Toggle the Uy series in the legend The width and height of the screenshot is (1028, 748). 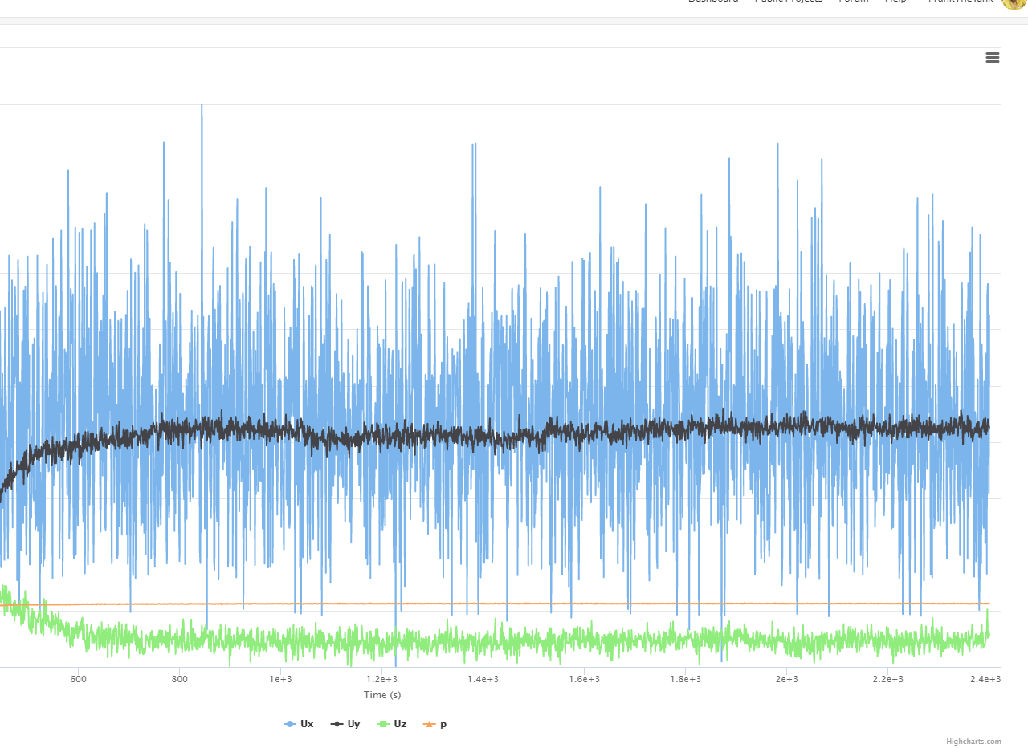point(345,724)
